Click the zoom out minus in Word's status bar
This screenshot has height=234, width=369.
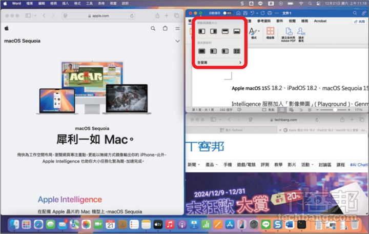click(317, 110)
